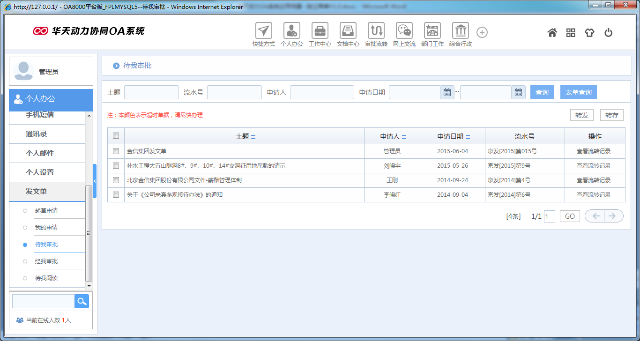
Task: Open the 审批流转 workflow icon
Action: pyautogui.click(x=376, y=31)
